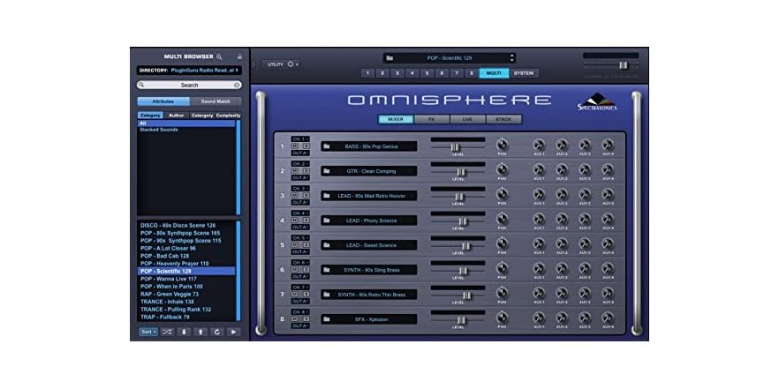Click the Level fader for part 5

465,246
